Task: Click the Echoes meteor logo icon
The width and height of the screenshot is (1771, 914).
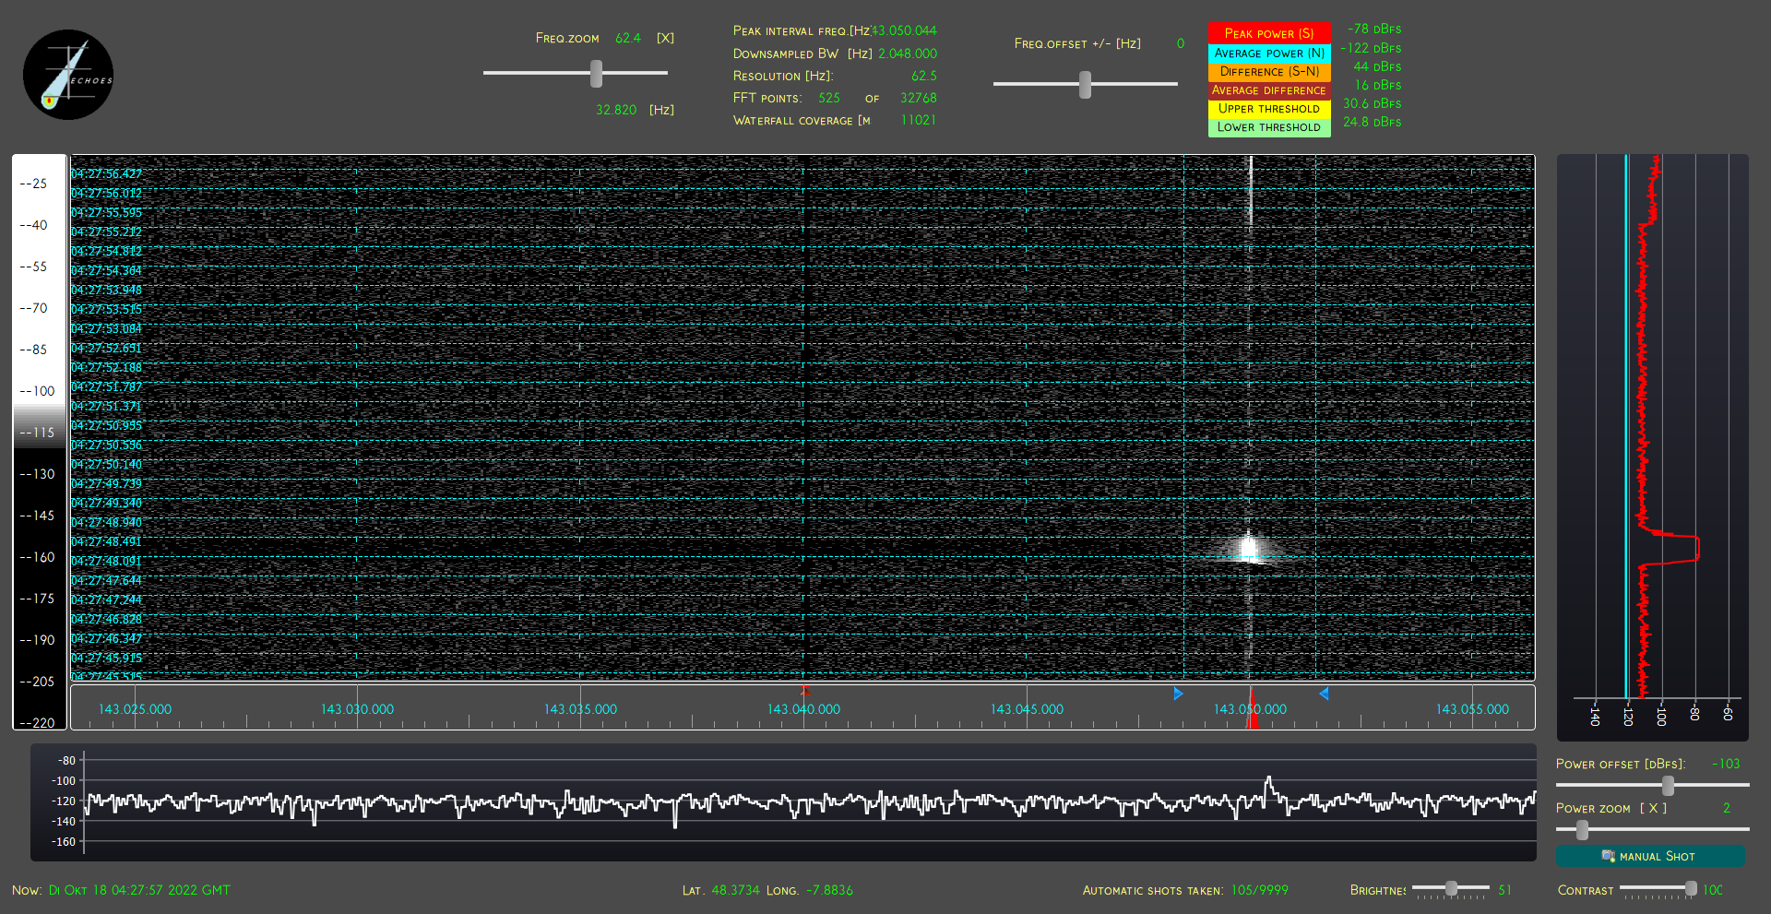Action: click(68, 75)
